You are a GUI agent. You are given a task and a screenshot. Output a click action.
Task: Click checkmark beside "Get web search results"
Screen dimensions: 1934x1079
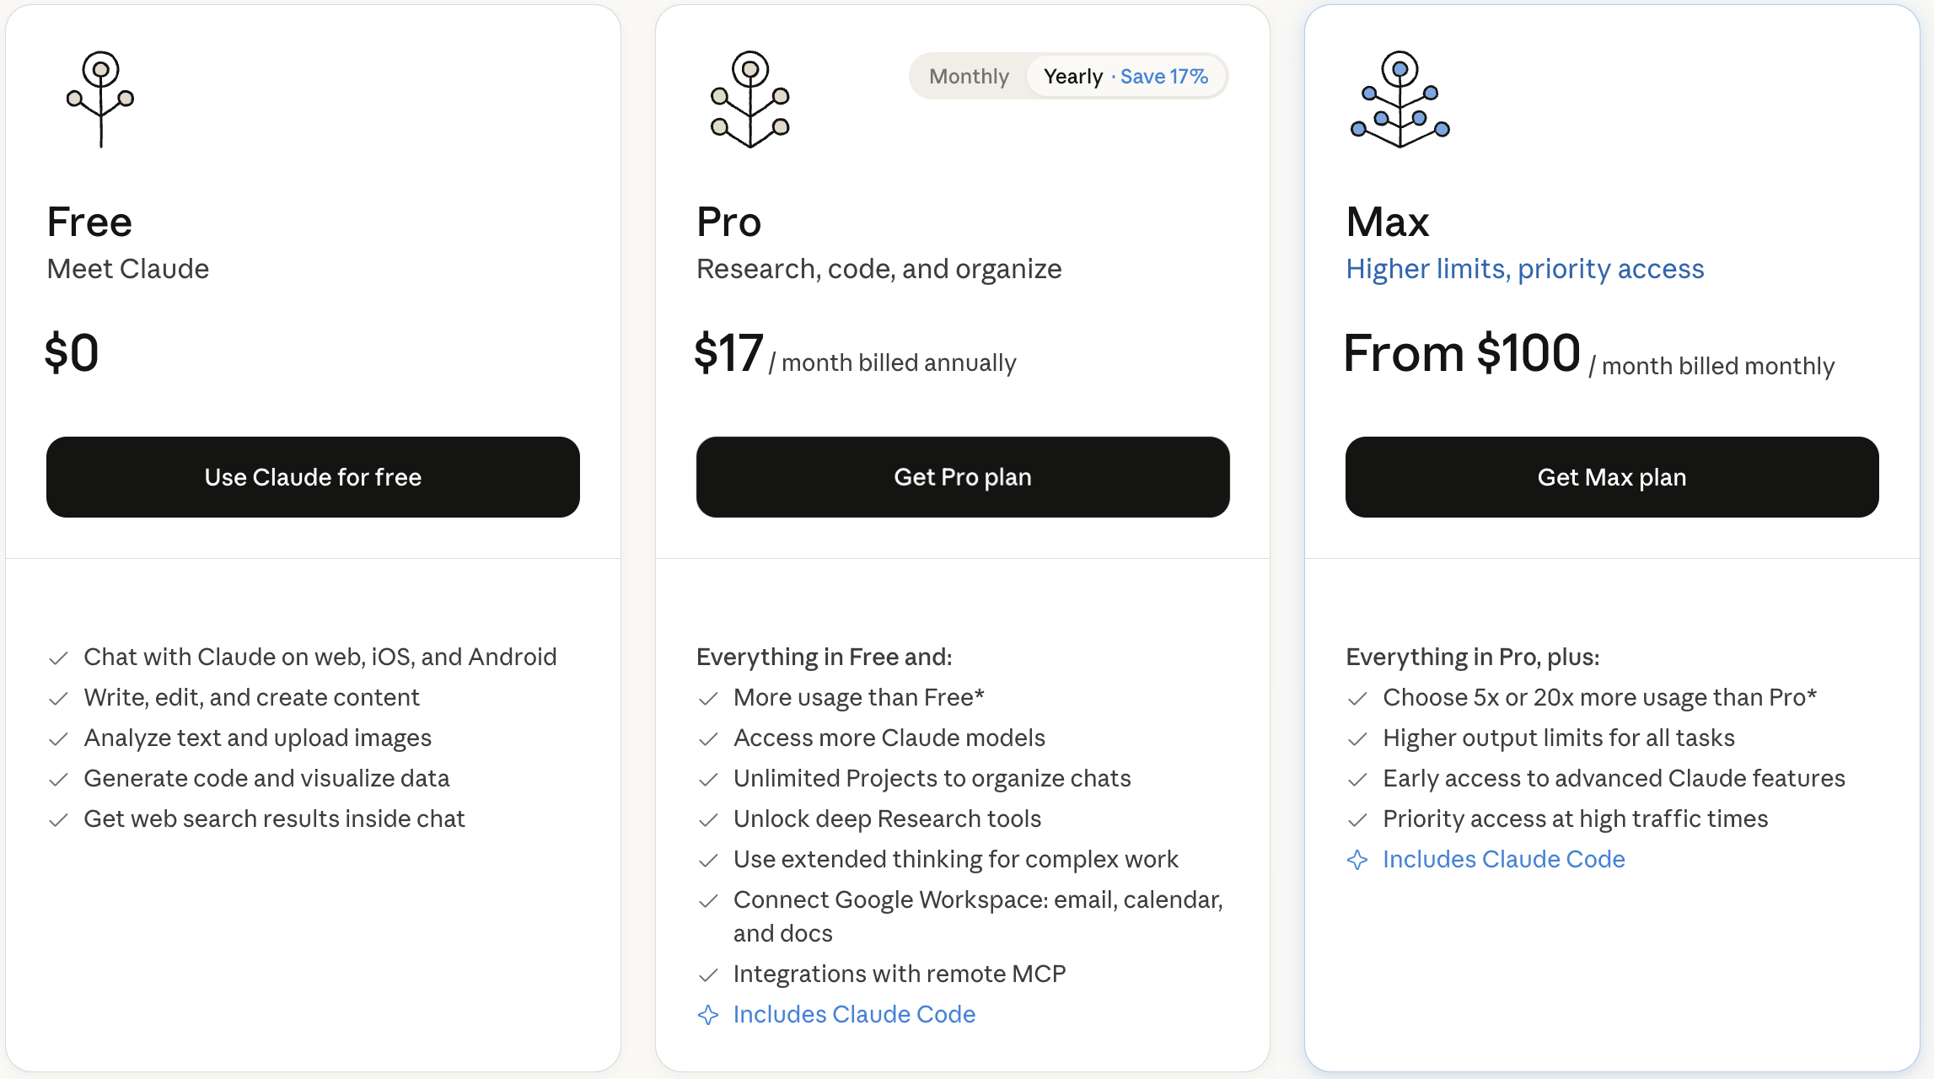click(58, 819)
